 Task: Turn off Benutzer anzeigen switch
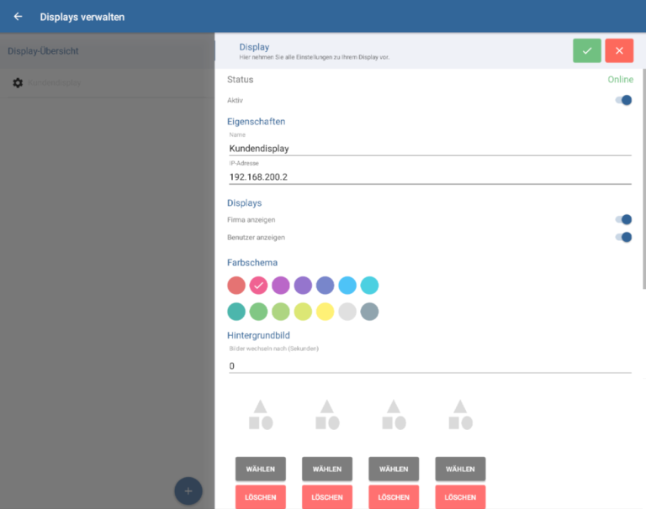[x=623, y=237]
